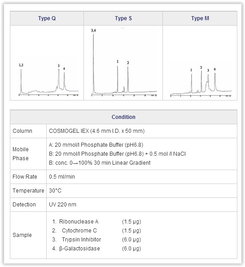Click the Type S column header

click(x=123, y=18)
